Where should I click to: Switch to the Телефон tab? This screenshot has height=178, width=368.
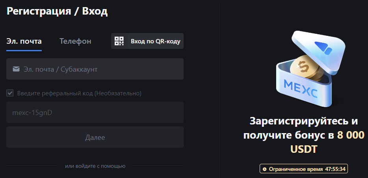pos(75,41)
